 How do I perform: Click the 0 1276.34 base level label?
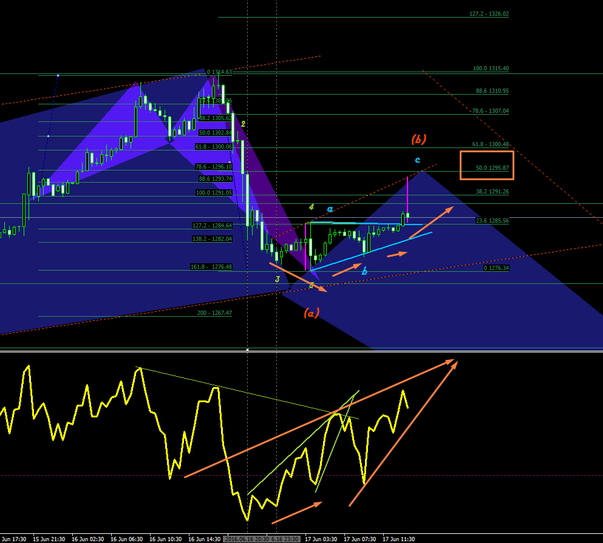click(496, 268)
